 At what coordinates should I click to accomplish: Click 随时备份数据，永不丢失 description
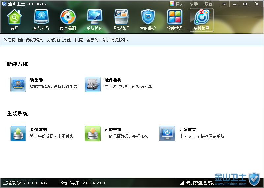coord(52,136)
